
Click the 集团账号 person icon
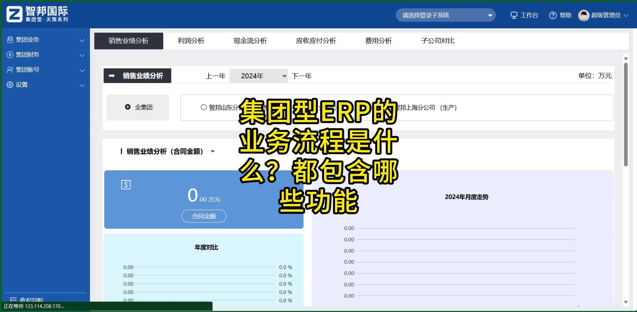coord(10,70)
